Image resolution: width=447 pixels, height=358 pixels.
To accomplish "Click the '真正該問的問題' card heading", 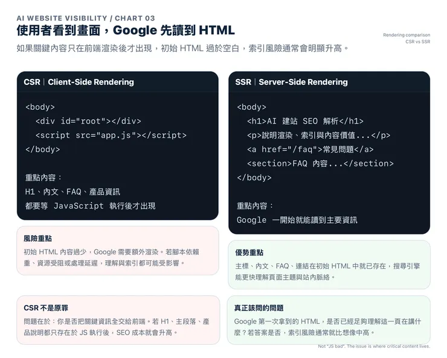I will [259, 308].
